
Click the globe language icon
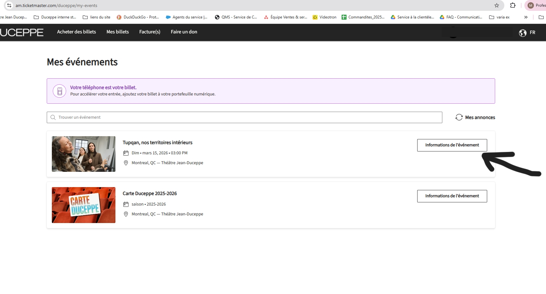coord(522,33)
